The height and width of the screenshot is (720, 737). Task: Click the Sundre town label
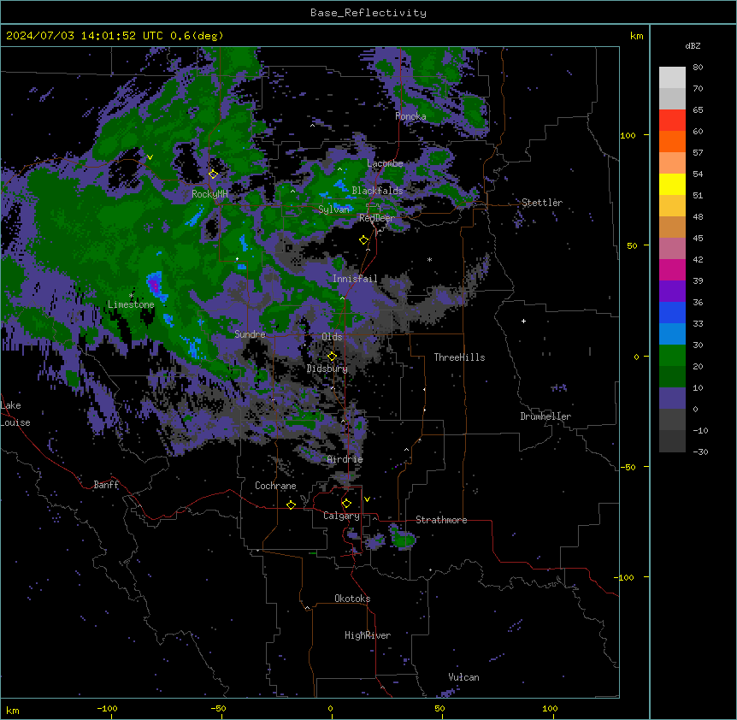tap(250, 334)
